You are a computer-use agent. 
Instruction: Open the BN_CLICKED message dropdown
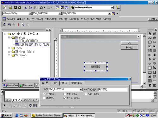tap(110, 14)
